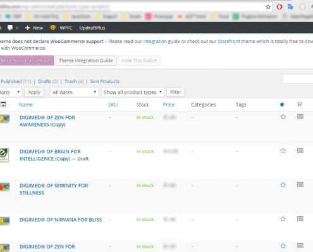The width and height of the screenshot is (313, 252).
Task: Click In stock for SERENITY FOR STILLNESS
Action: [145, 185]
